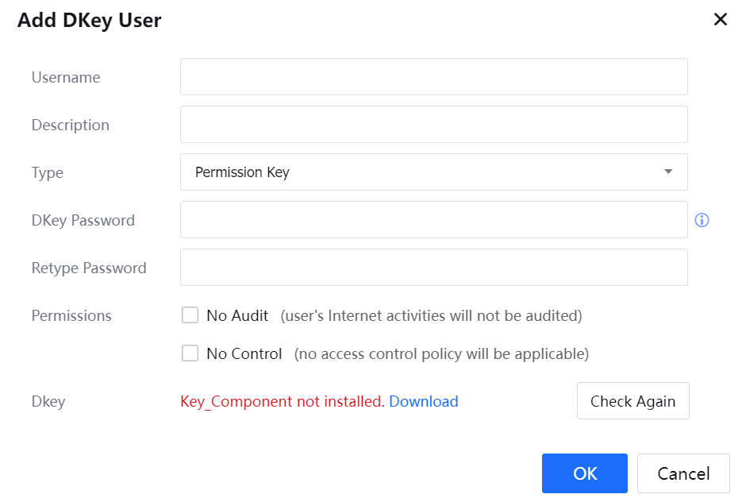Focus the DKey Password input field

(433, 220)
